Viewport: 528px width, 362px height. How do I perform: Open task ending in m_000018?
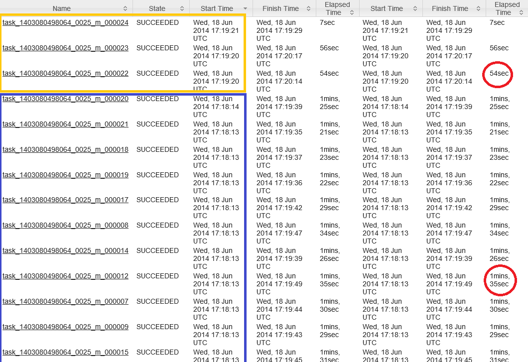pyautogui.click(x=65, y=149)
